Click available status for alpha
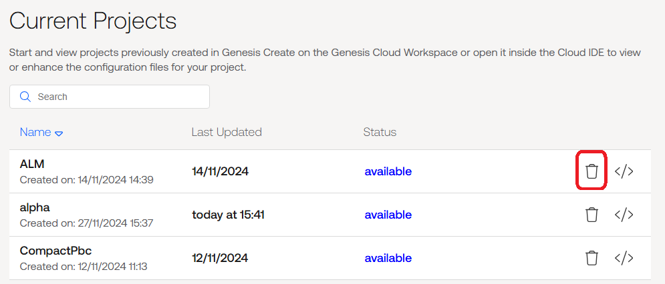The width and height of the screenshot is (665, 284). pos(388,215)
